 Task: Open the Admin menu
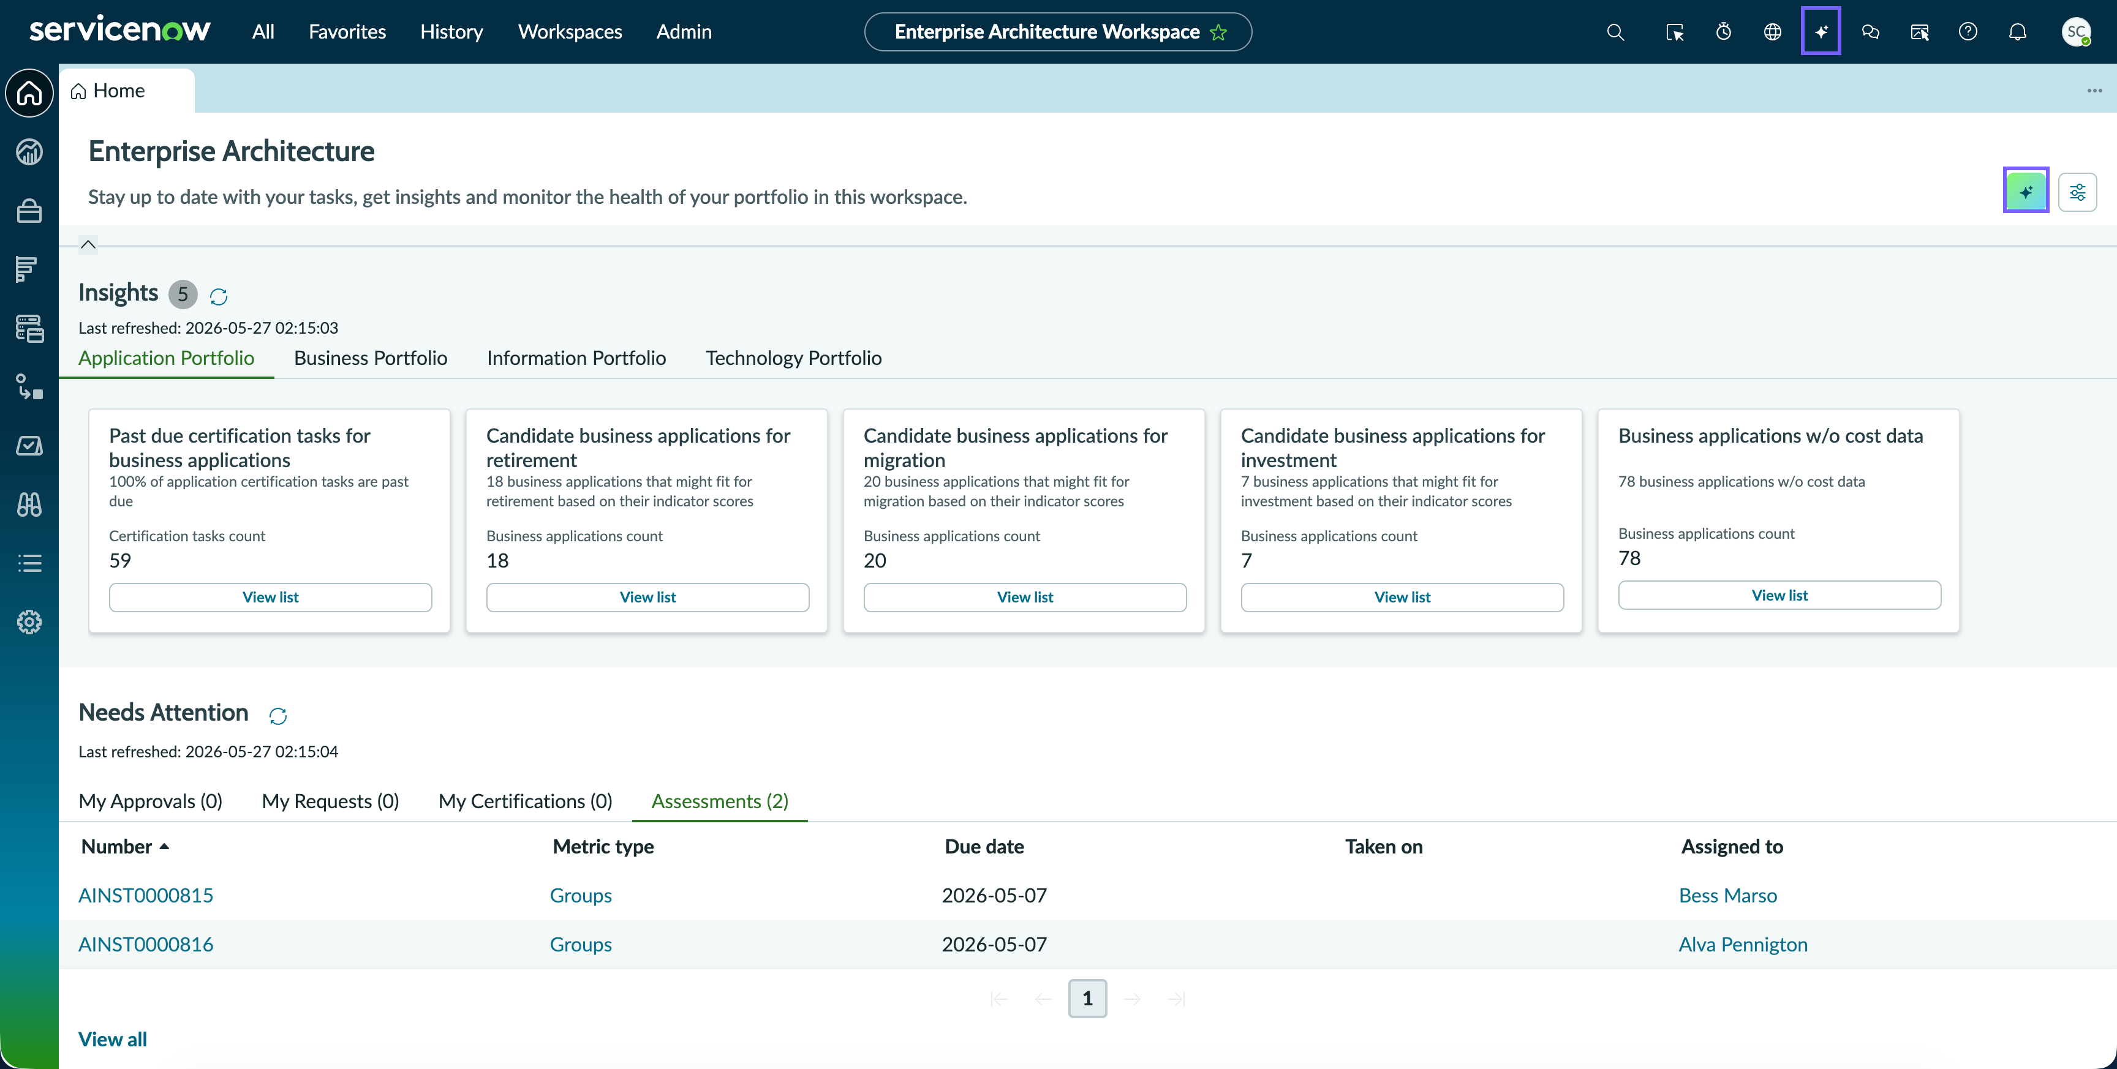pyautogui.click(x=684, y=32)
